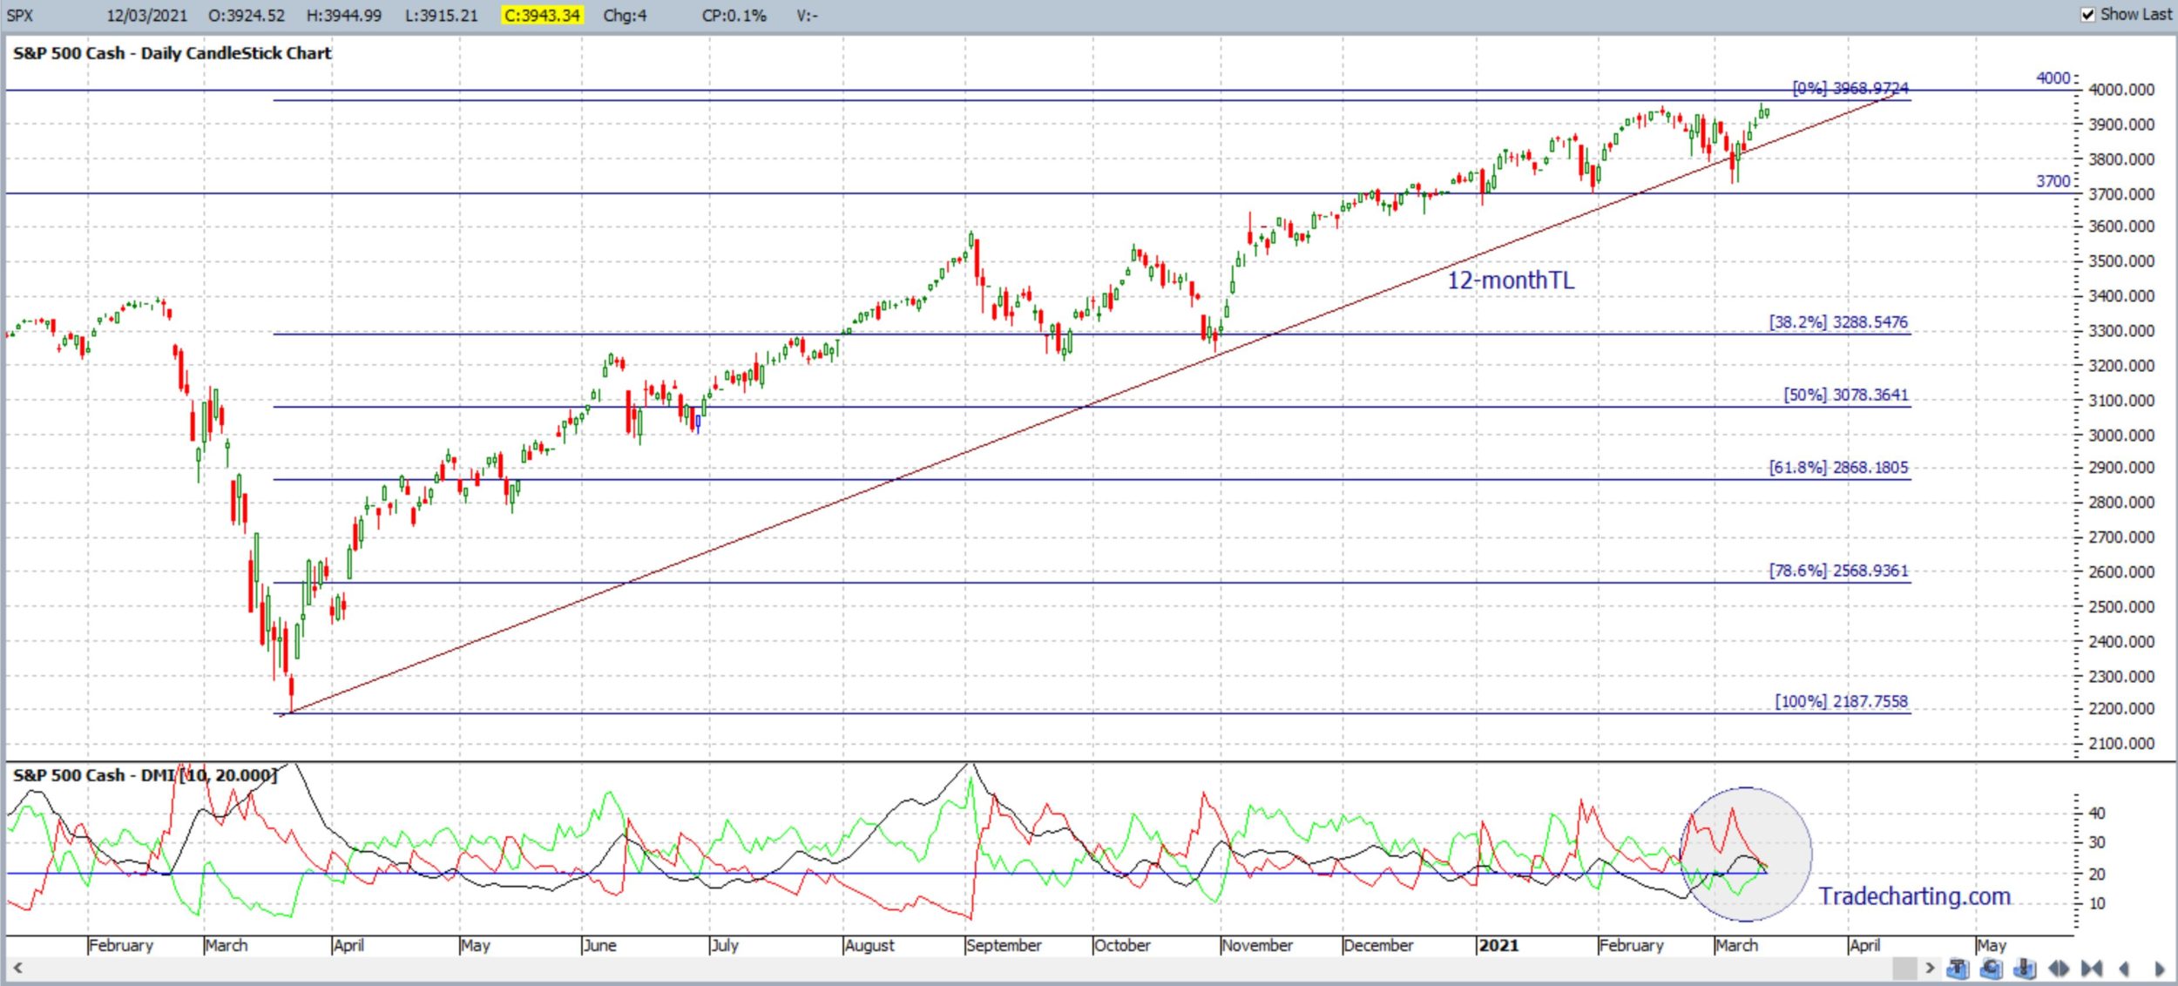Image resolution: width=2178 pixels, height=986 pixels.
Task: Click the August label on time axis
Action: coord(869,945)
